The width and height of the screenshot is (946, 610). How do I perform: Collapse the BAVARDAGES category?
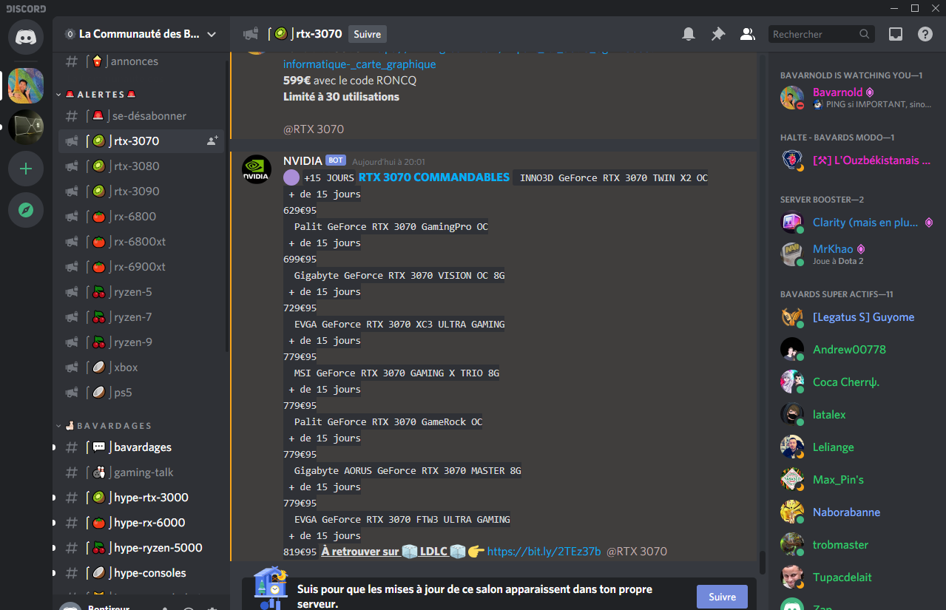(104, 426)
